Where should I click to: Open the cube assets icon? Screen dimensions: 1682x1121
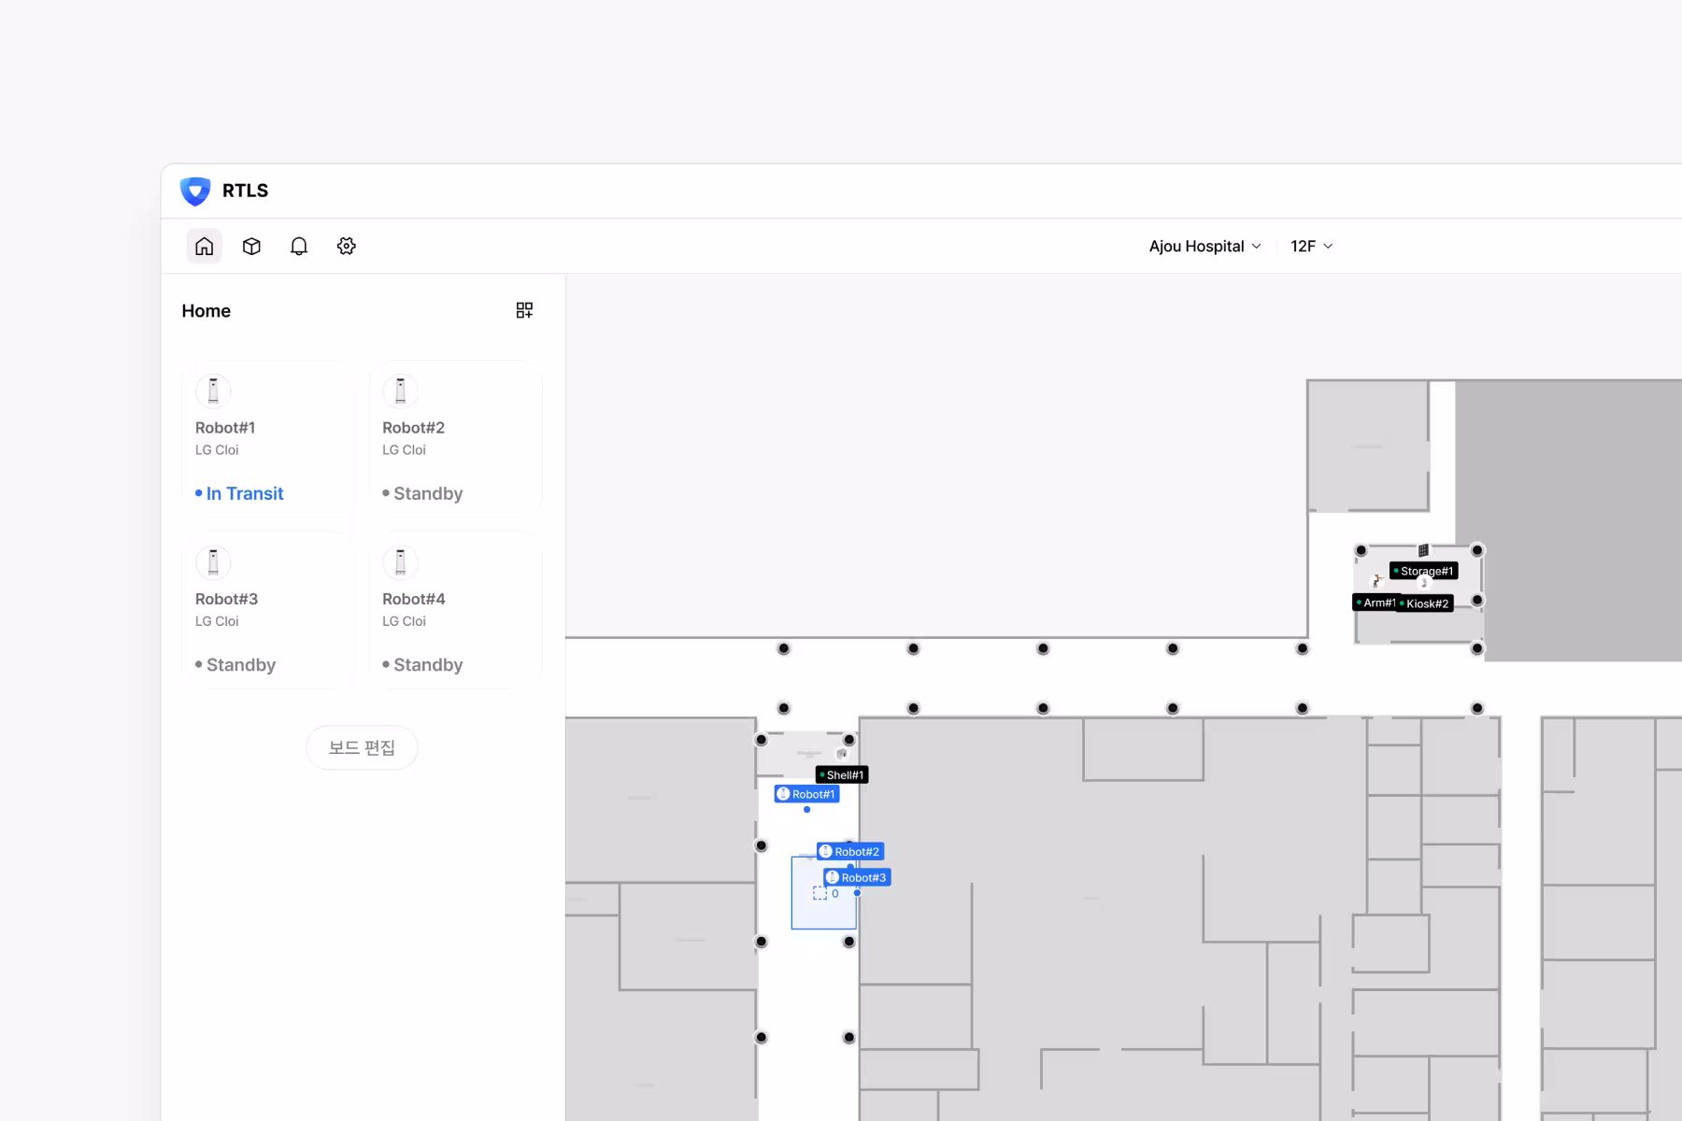tap(251, 247)
